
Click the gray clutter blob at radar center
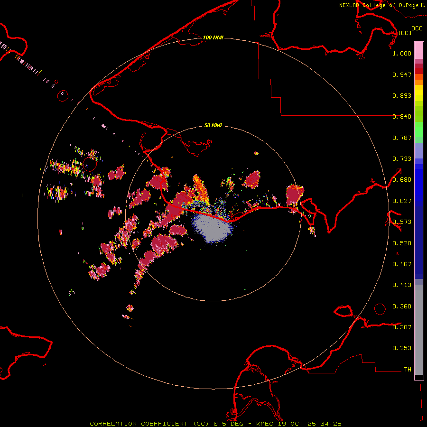(x=212, y=228)
